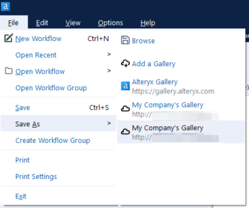Save to the first My Company's Gallery

pyautogui.click(x=181, y=109)
